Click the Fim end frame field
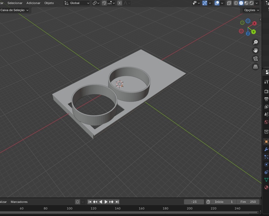Screen dimensions: 269x216 (248, 202)
